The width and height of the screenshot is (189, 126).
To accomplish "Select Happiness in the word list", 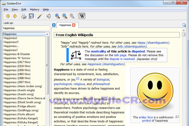I will pos(24,34).
